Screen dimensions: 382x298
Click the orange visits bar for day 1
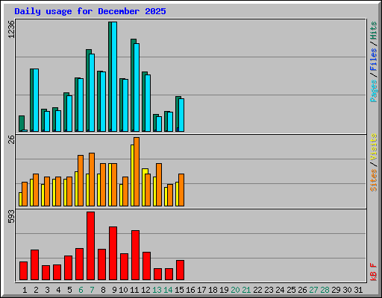click(25, 194)
